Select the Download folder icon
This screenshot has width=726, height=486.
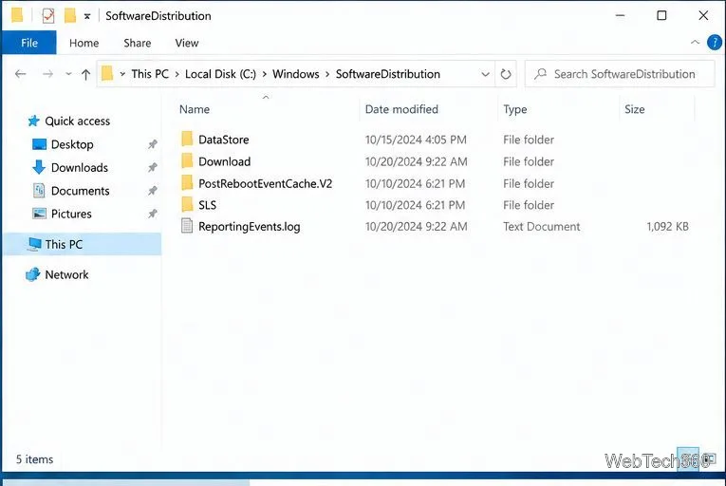(x=187, y=160)
